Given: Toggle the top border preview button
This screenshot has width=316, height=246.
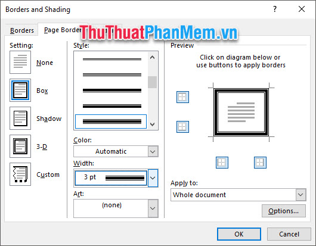Looking at the screenshot, I should (x=182, y=97).
